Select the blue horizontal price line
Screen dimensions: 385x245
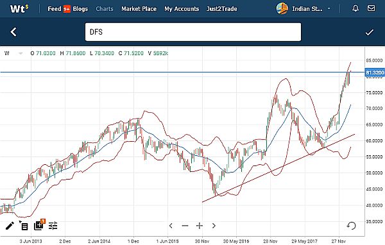click(182, 72)
